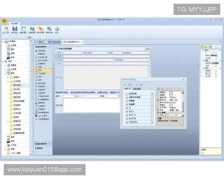This screenshot has width=224, height=179.
Task: Open the 项目管理 ribbon tab
Action: pyautogui.click(x=15, y=22)
